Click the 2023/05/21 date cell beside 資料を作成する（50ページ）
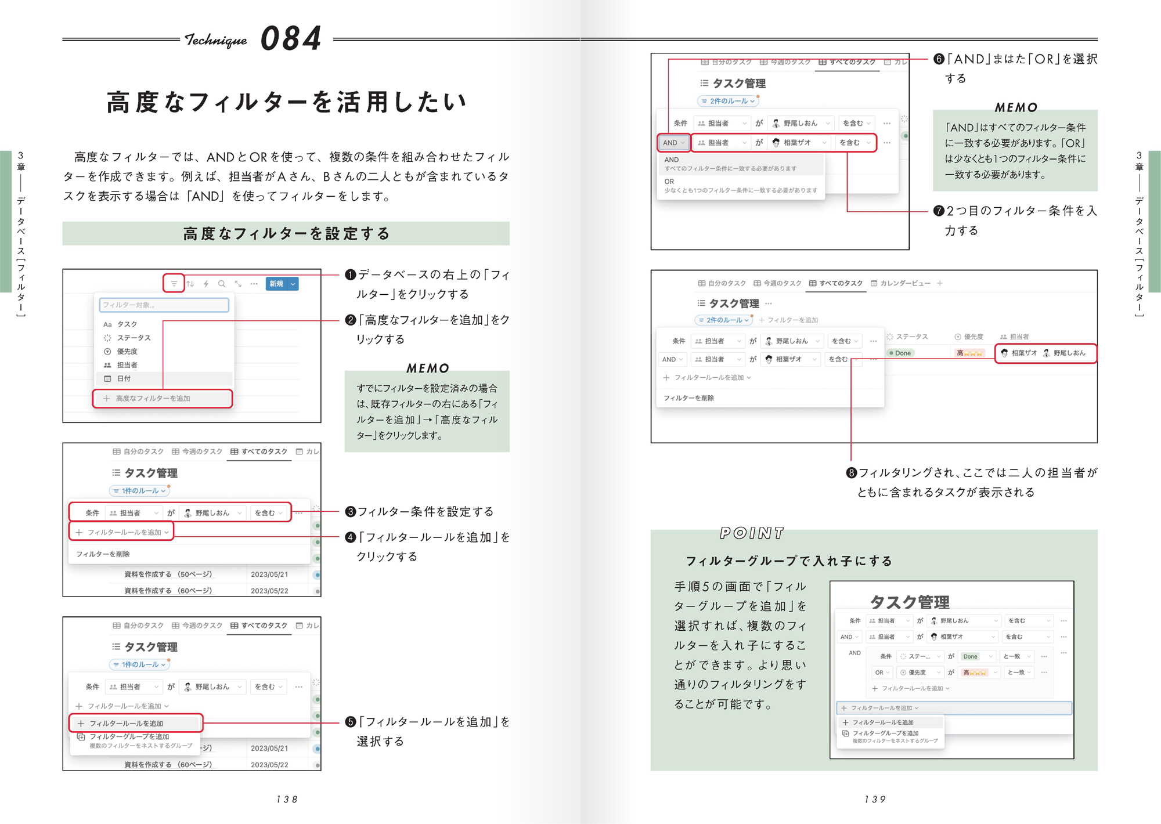Image resolution: width=1161 pixels, height=824 pixels. click(269, 574)
